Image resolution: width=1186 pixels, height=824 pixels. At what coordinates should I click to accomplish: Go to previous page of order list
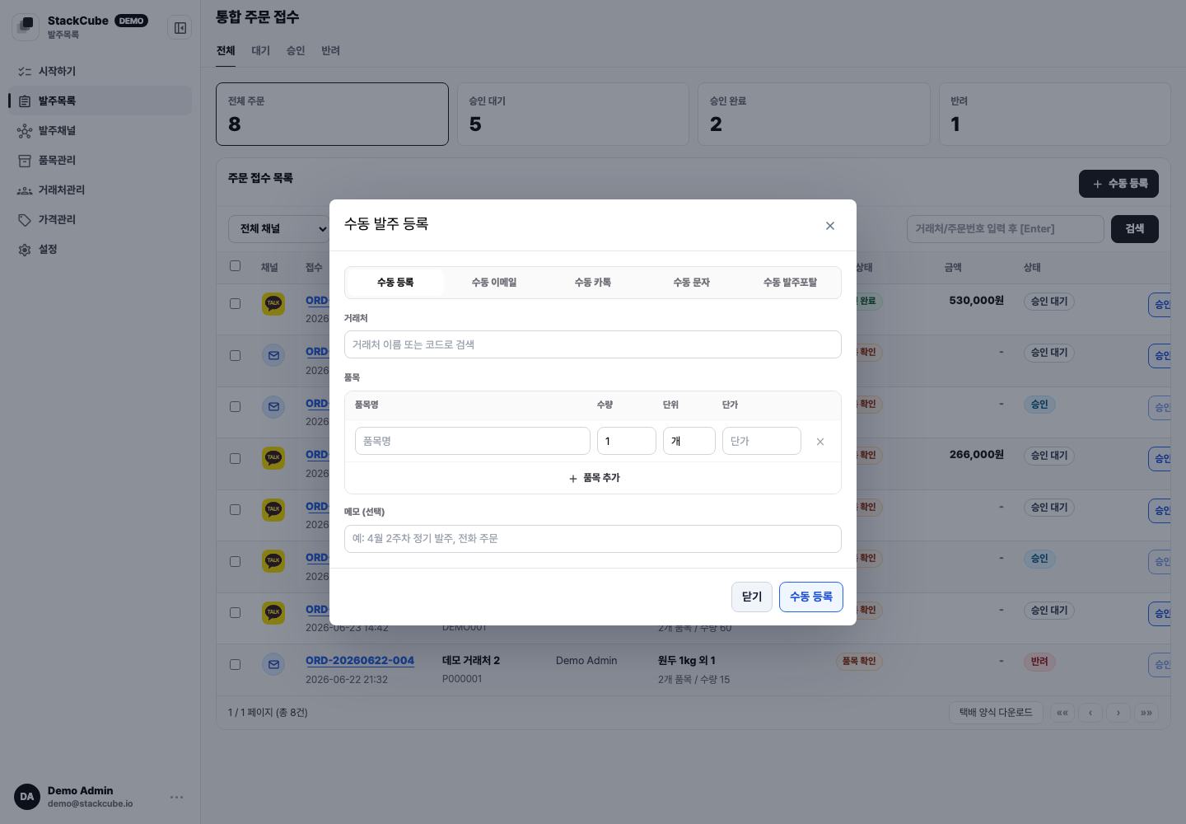1090,713
